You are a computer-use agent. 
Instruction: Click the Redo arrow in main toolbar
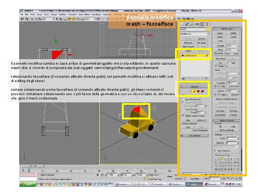27,19
